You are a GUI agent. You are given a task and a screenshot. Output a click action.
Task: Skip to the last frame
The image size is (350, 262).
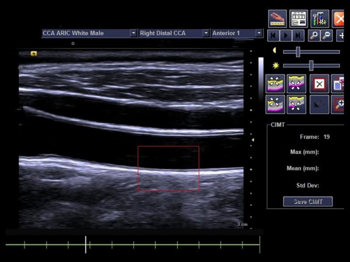pyautogui.click(x=298, y=36)
